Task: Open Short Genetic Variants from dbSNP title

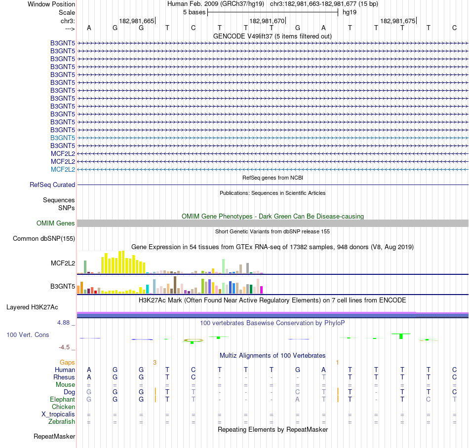Action: (x=273, y=231)
